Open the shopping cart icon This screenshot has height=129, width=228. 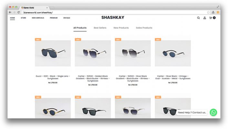211,18
